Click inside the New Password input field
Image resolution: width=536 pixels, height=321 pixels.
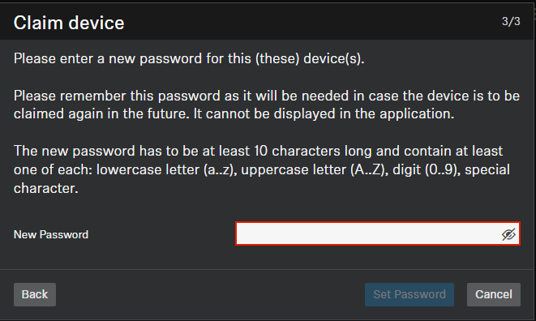point(378,233)
